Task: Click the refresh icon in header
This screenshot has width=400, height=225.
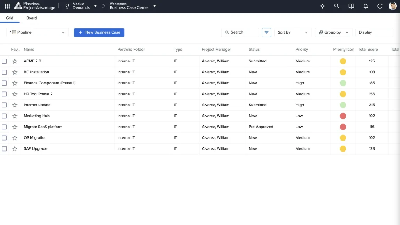Action: pyautogui.click(x=380, y=6)
